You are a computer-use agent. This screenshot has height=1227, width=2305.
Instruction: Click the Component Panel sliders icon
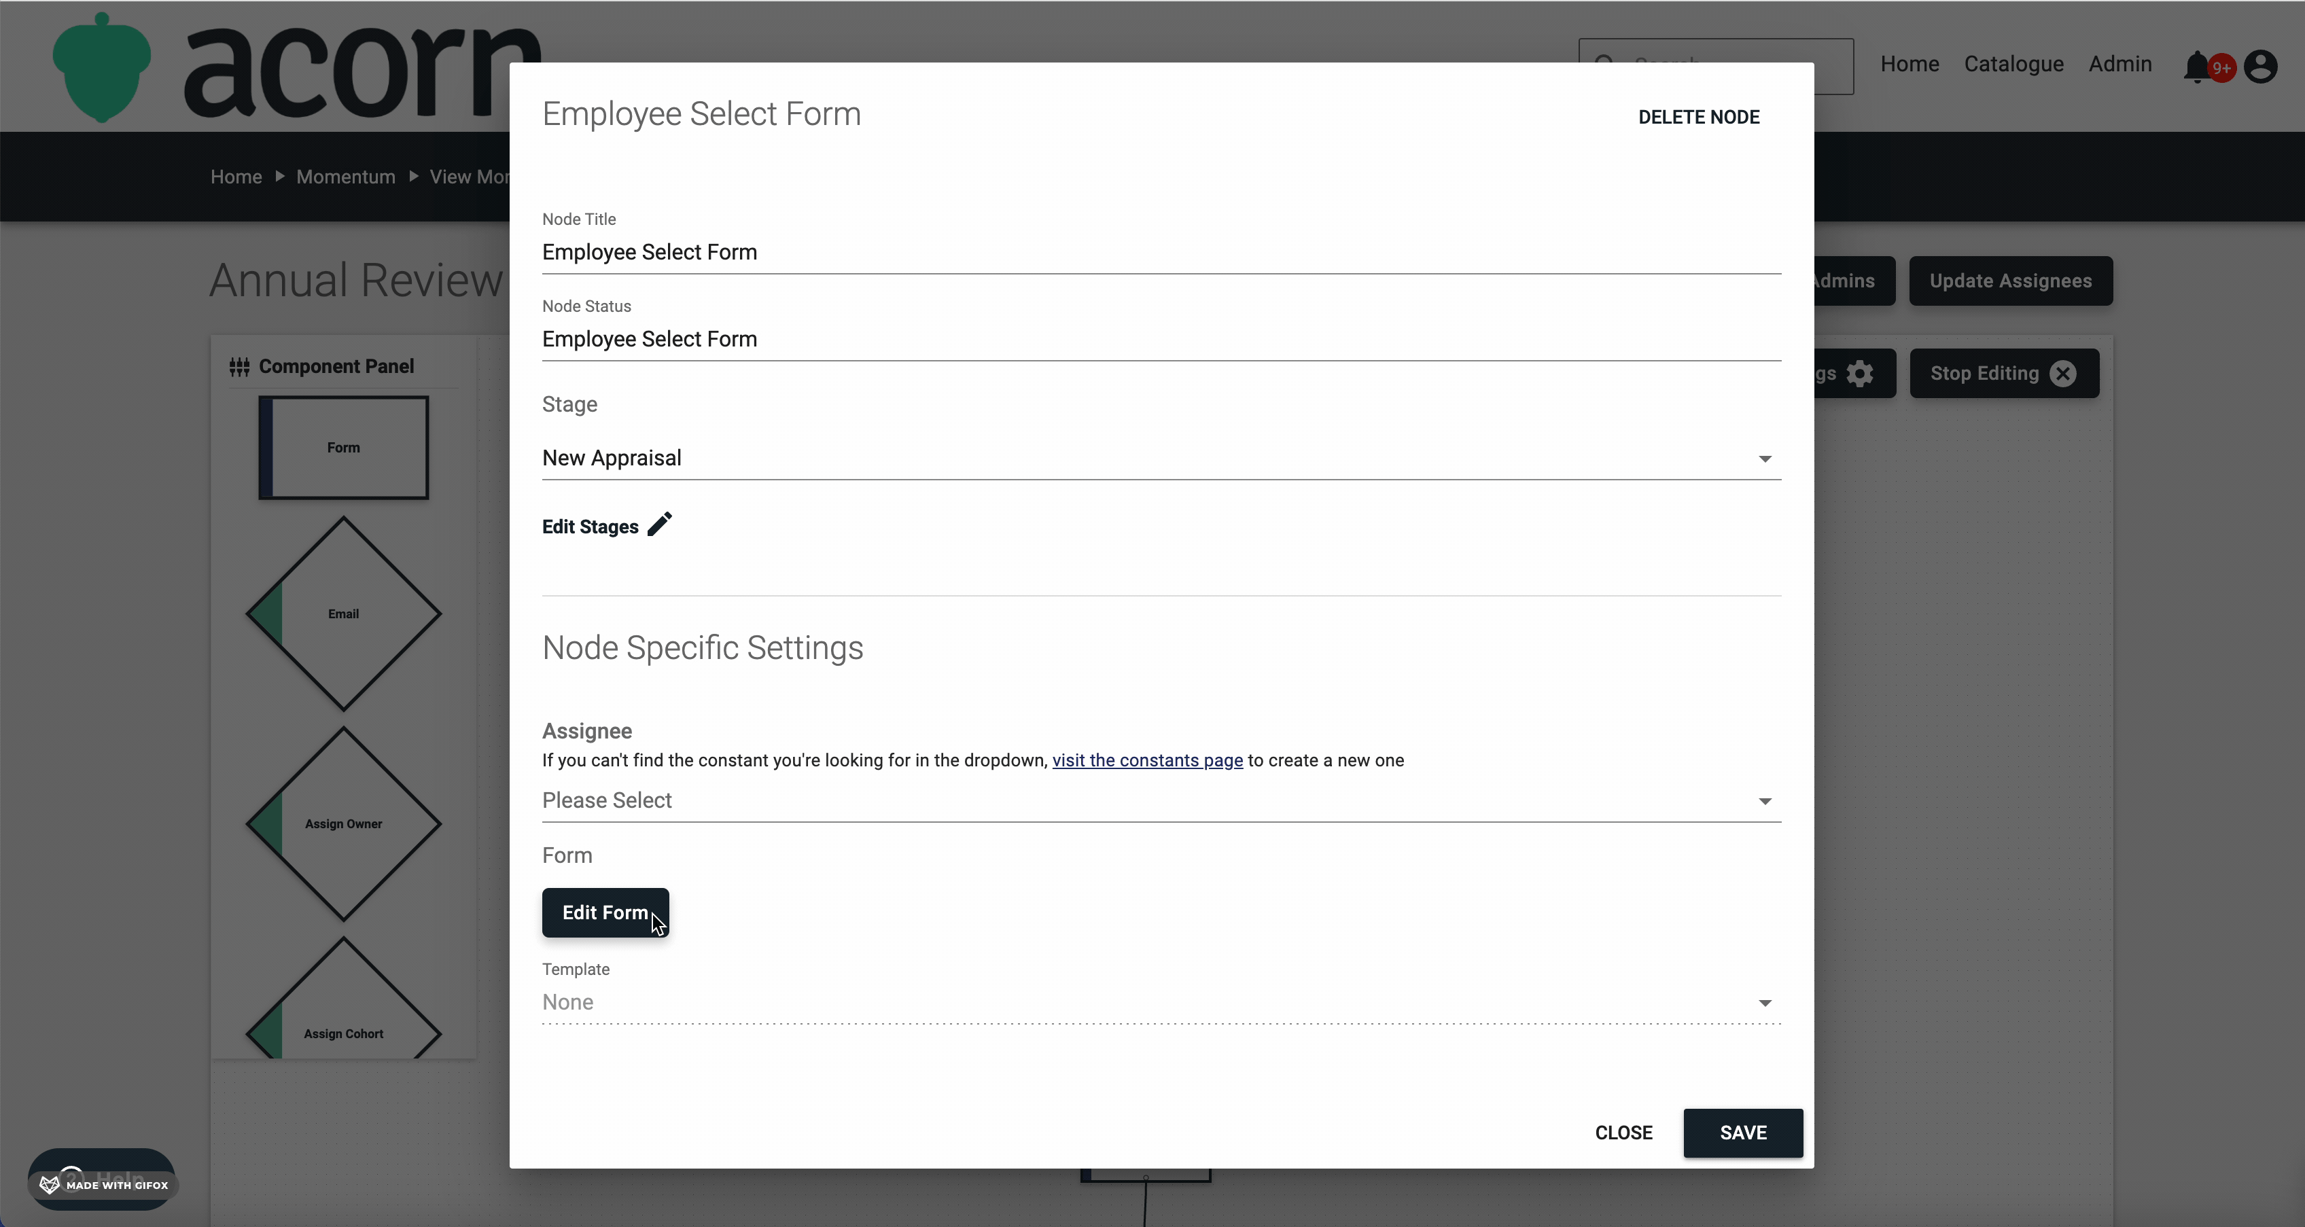(x=239, y=367)
